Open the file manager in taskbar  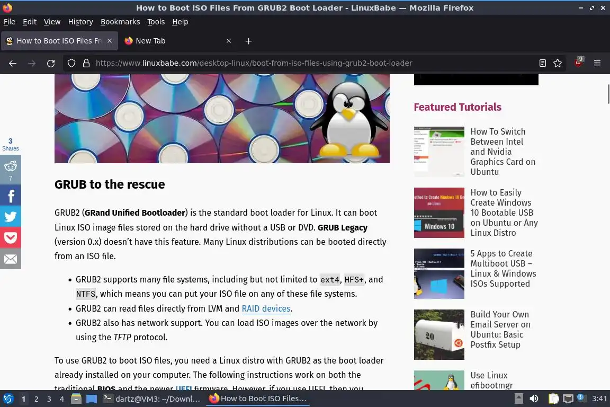click(76, 399)
